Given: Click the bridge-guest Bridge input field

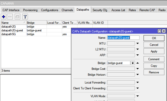Looking at the screenshot, I should [x=119, y=63].
